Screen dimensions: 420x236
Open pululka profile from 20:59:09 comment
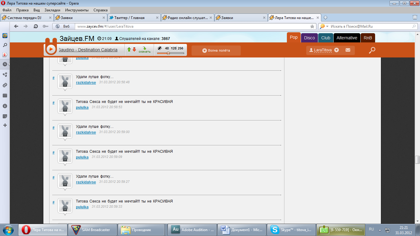(82, 157)
